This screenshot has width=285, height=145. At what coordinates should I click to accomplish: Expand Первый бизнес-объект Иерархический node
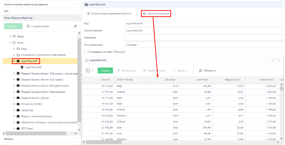[x=14, y=86]
